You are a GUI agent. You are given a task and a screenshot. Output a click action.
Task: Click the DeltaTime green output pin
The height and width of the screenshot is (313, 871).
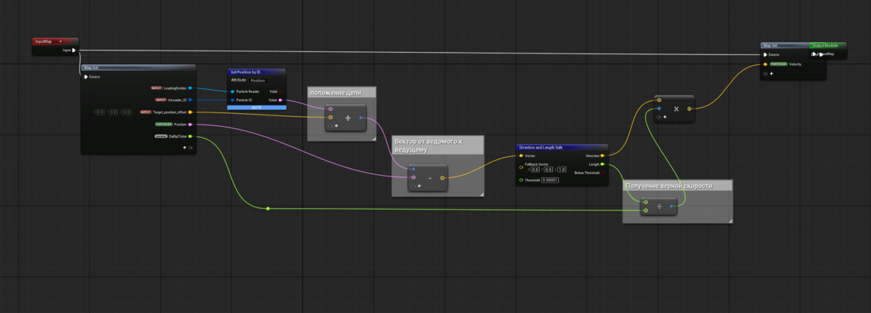point(190,137)
